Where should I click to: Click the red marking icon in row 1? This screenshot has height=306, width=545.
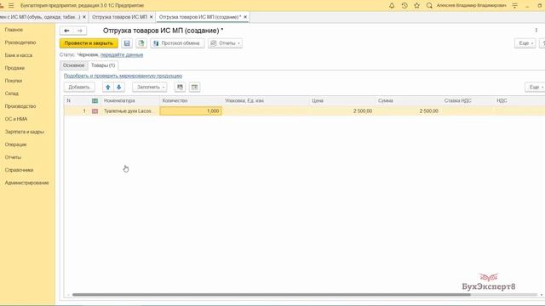point(95,111)
